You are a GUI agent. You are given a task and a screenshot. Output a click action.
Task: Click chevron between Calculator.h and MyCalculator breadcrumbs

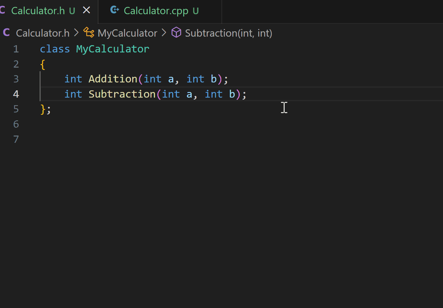(76, 33)
